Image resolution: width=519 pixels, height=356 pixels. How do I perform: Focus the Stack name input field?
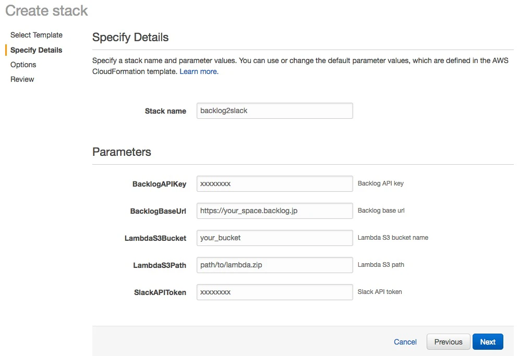click(x=275, y=111)
